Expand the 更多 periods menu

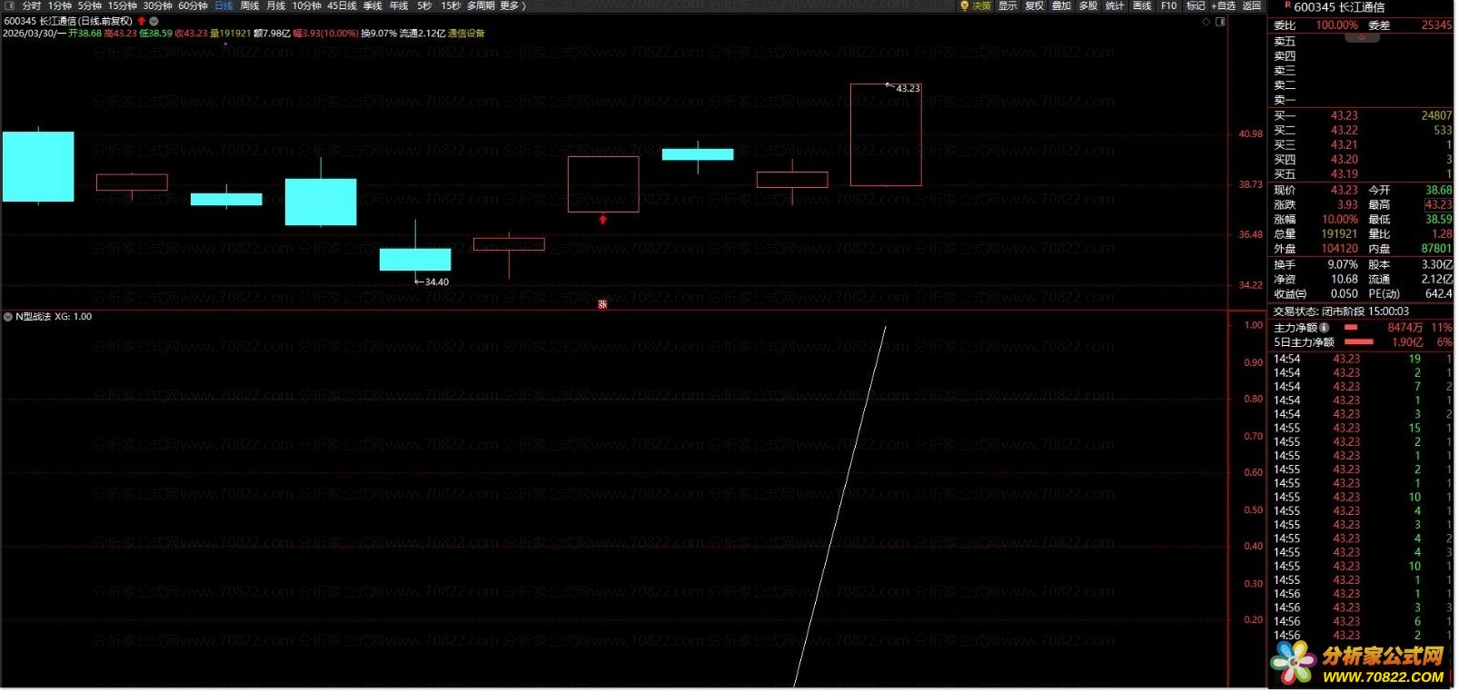[512, 5]
